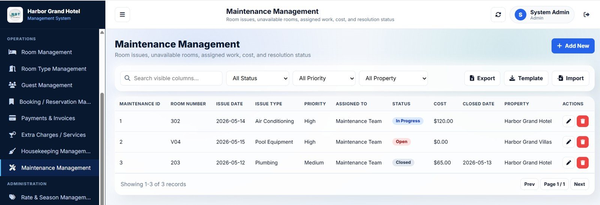The height and width of the screenshot is (205, 600).
Task: Edit maintenance record for room 203
Action: 568,163
